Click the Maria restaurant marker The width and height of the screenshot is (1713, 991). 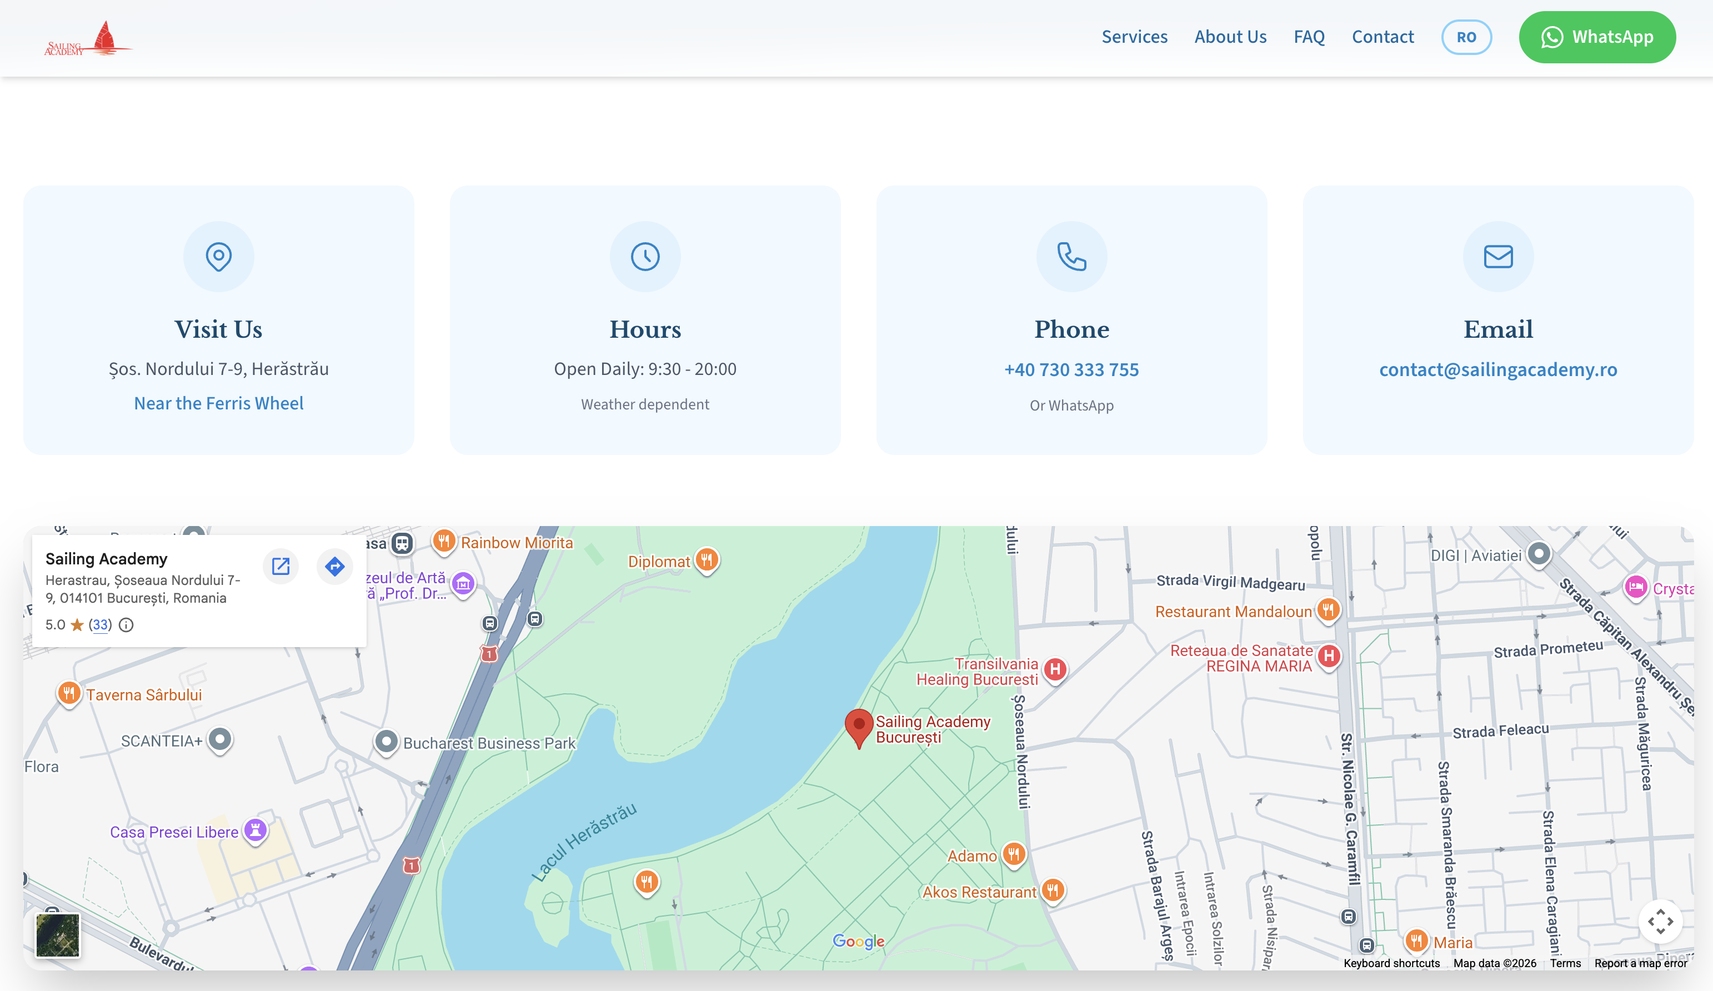coord(1416,942)
